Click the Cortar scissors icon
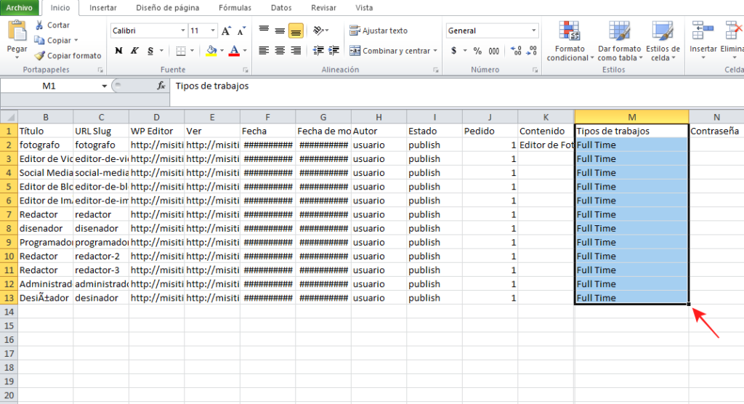Screen dimensions: 744x404 pos(39,25)
